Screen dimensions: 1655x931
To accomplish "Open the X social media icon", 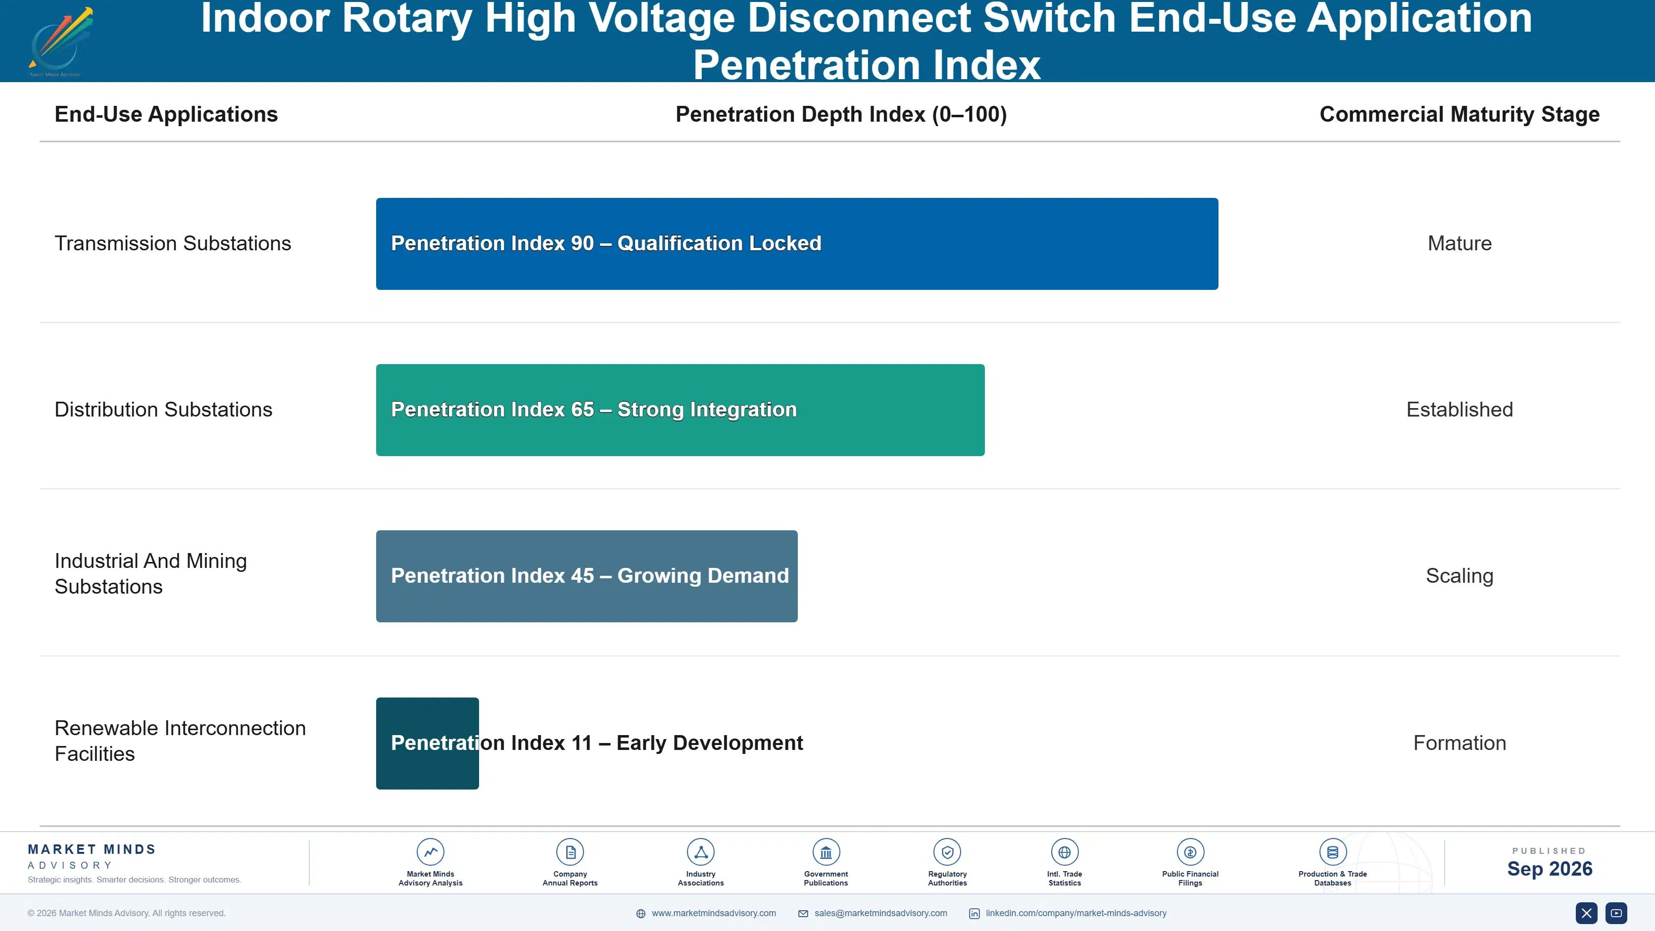I will pos(1586,913).
